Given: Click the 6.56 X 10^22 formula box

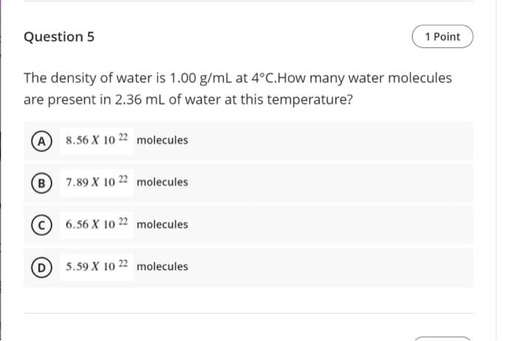Looking at the screenshot, I should [97, 224].
